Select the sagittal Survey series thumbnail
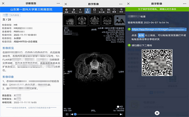The width and height of the screenshot is (189, 117). pyautogui.click(x=69, y=20)
